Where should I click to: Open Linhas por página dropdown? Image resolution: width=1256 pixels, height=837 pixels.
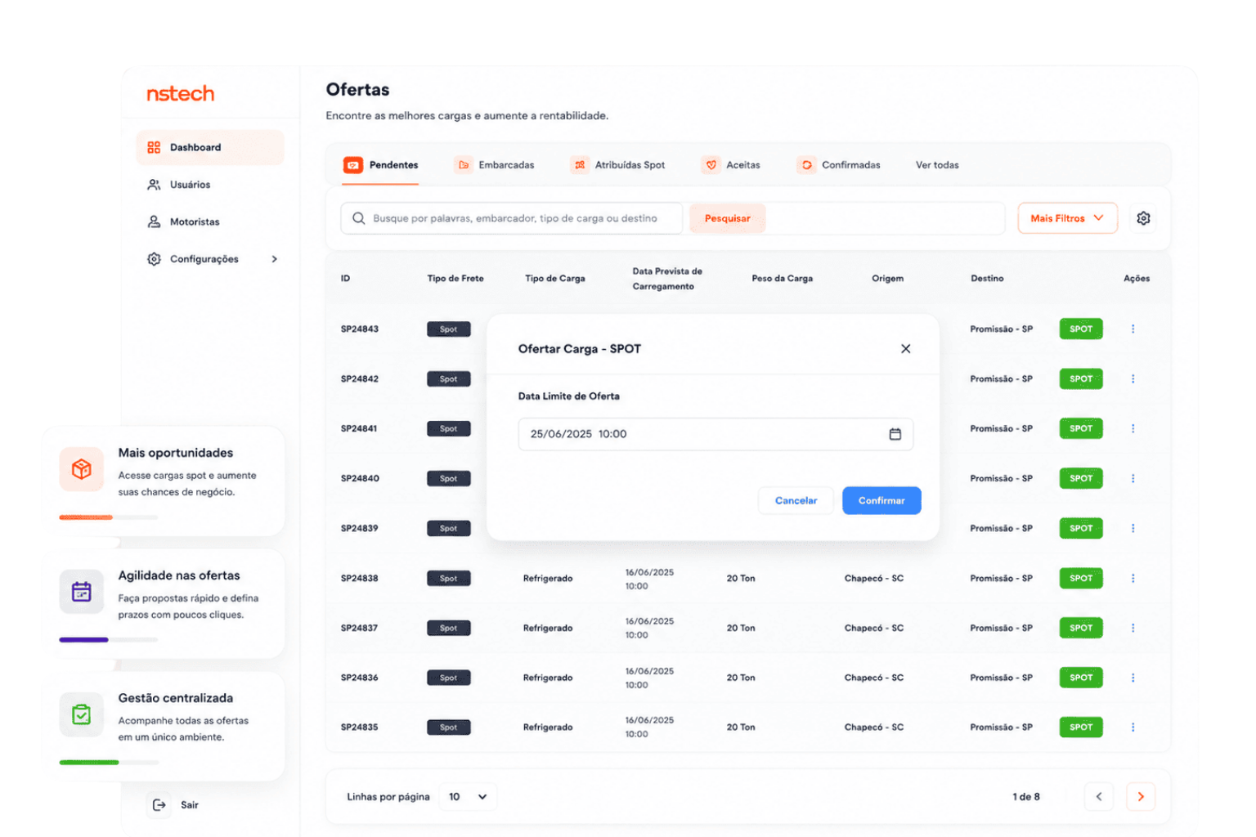(x=468, y=797)
